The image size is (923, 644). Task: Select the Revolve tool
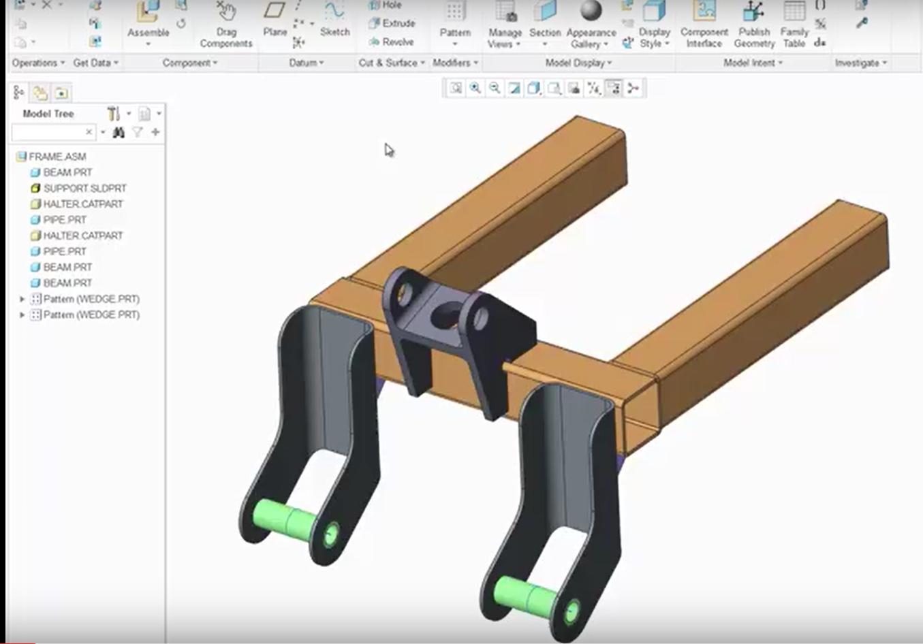391,42
